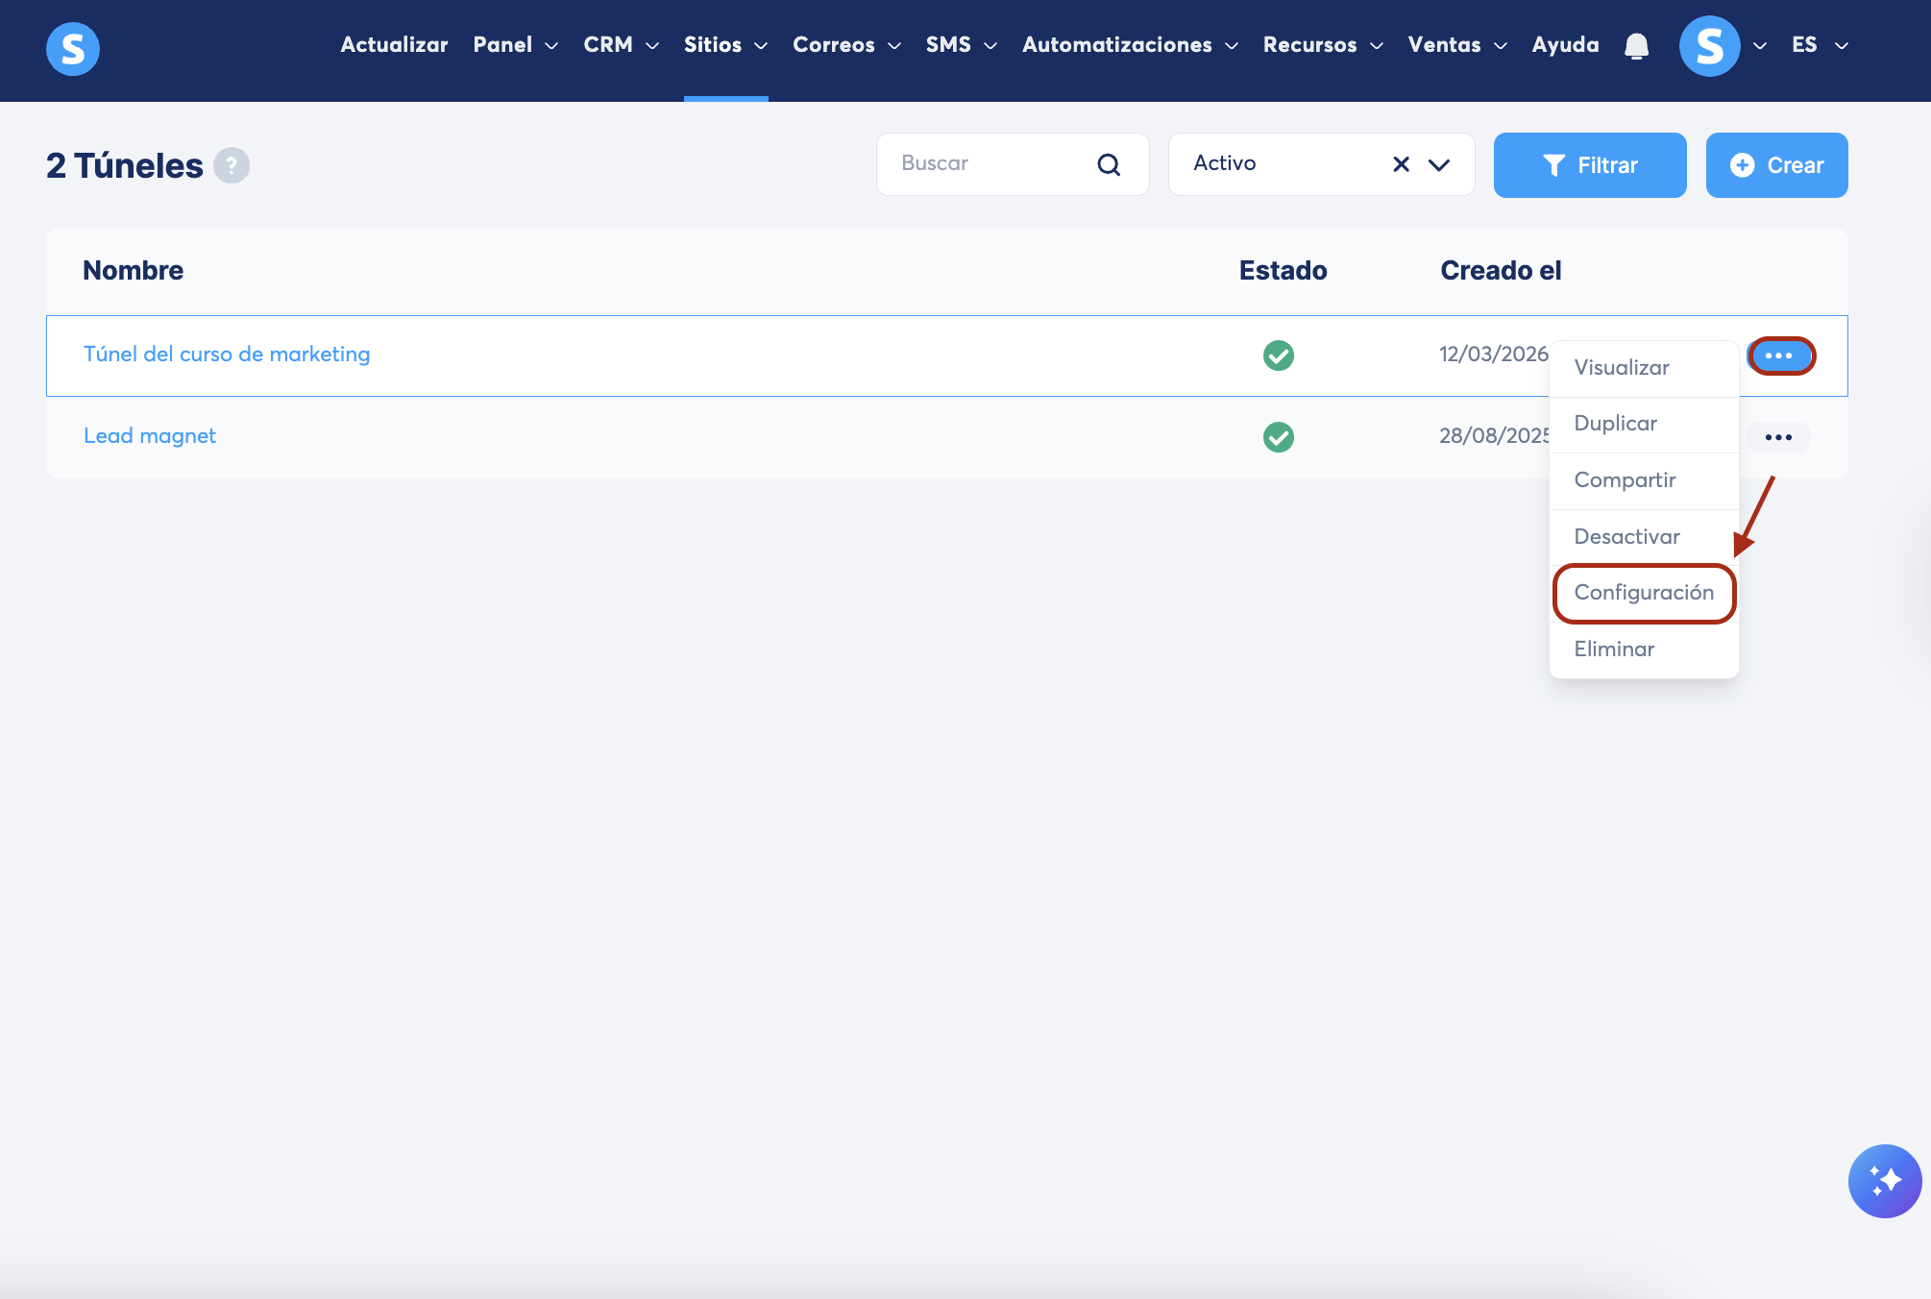Click the user avatar in navbar
The height and width of the screenshot is (1299, 1931).
click(x=1709, y=46)
